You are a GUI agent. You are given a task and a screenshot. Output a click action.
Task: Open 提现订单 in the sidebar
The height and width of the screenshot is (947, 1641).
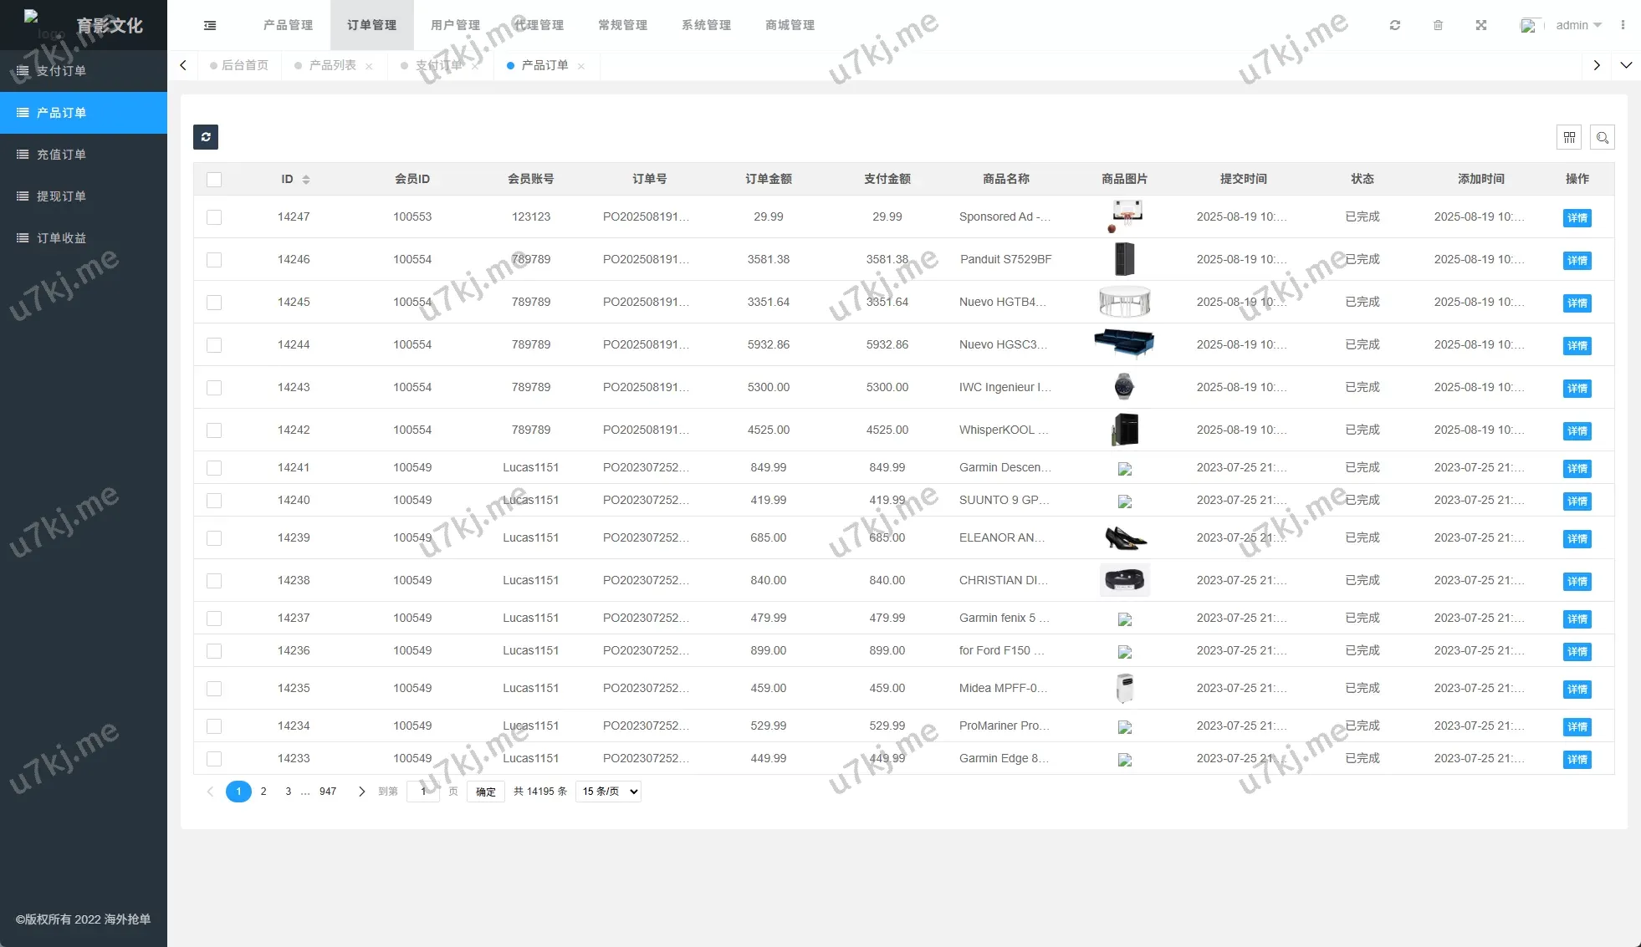61,196
